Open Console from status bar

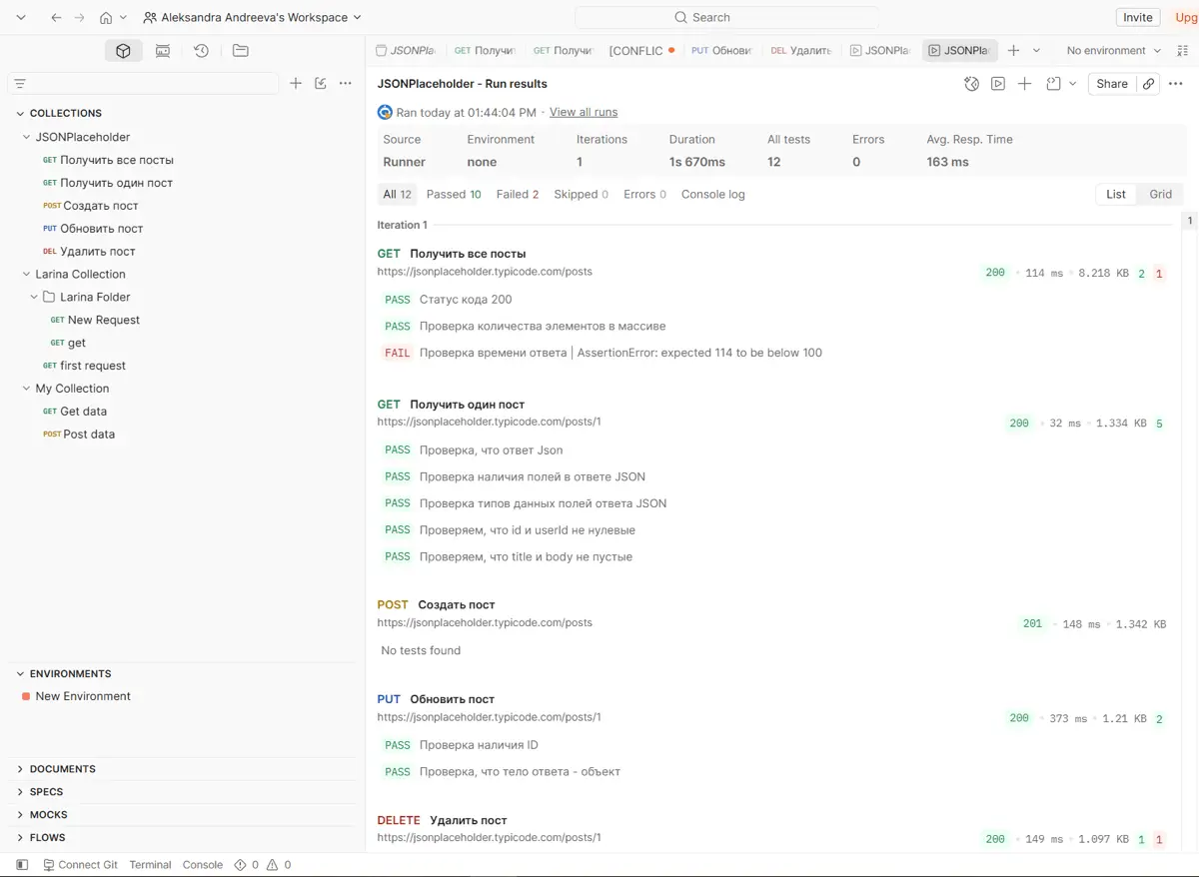point(202,865)
